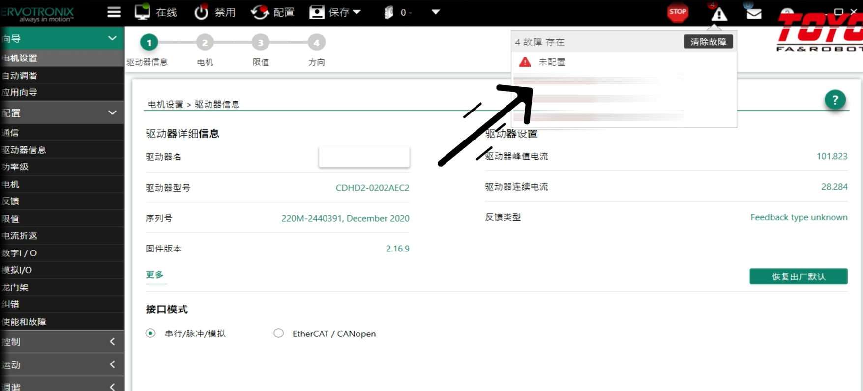Open the drive number dropdown arrow
This screenshot has height=391, width=863.
pyautogui.click(x=436, y=12)
